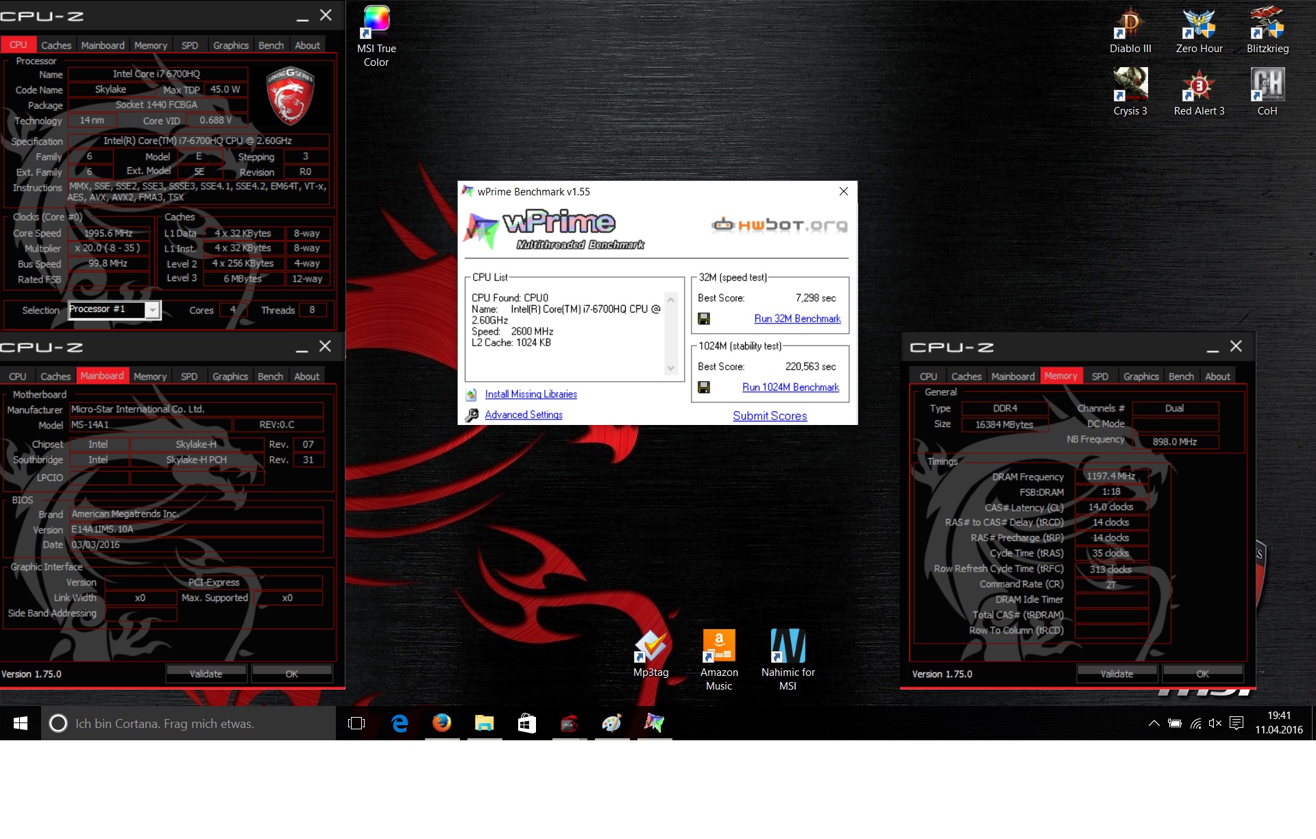Click the save icon for 32M score
Screen dimensions: 1316x839
tap(704, 319)
